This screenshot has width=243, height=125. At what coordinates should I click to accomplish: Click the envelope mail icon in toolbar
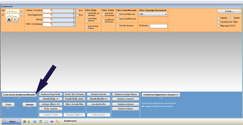click(46, 122)
